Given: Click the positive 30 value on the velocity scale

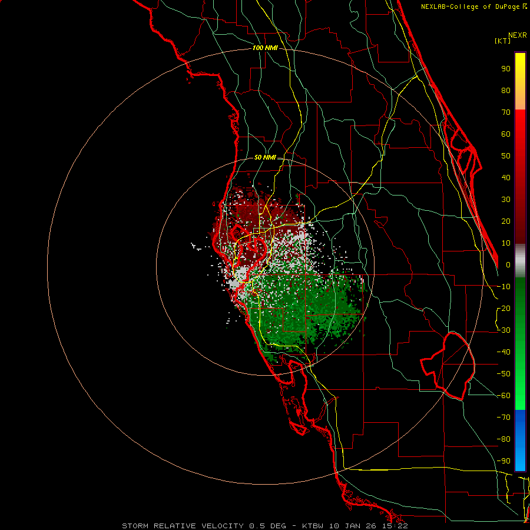Looking at the screenshot, I should pyautogui.click(x=506, y=200).
